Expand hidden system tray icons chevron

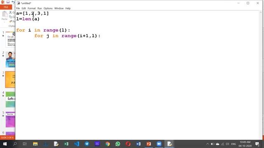click(207, 144)
